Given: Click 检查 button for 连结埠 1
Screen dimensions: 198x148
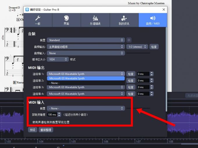Looking at the screenshot, I should [x=131, y=74].
